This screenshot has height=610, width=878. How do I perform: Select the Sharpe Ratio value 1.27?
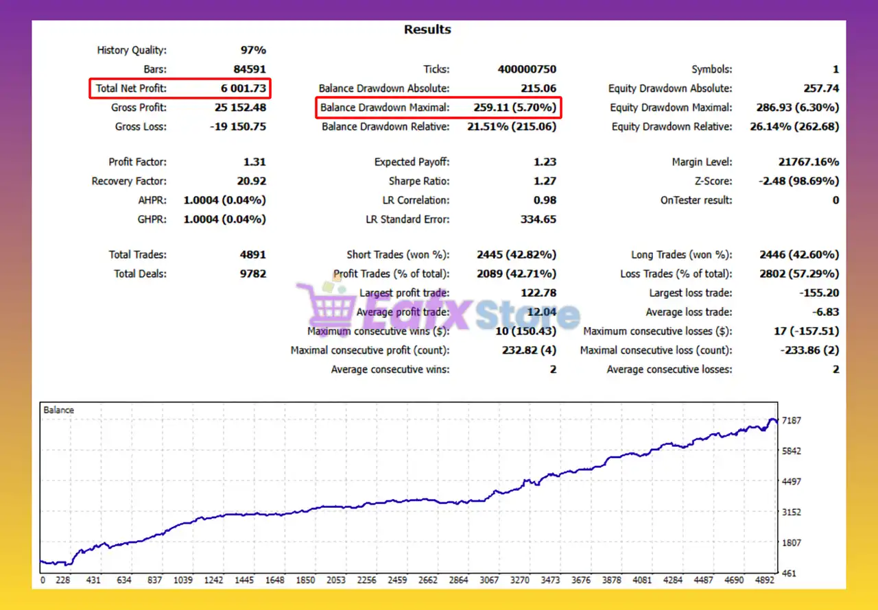543,182
